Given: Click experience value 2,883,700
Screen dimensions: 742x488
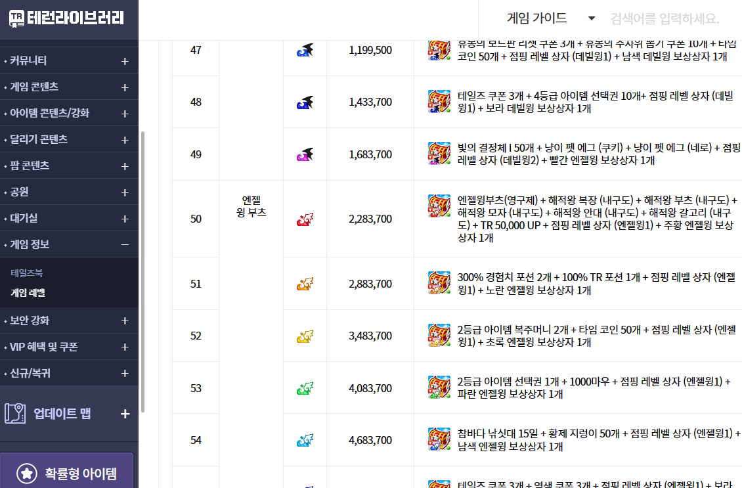Looking at the screenshot, I should [370, 284].
